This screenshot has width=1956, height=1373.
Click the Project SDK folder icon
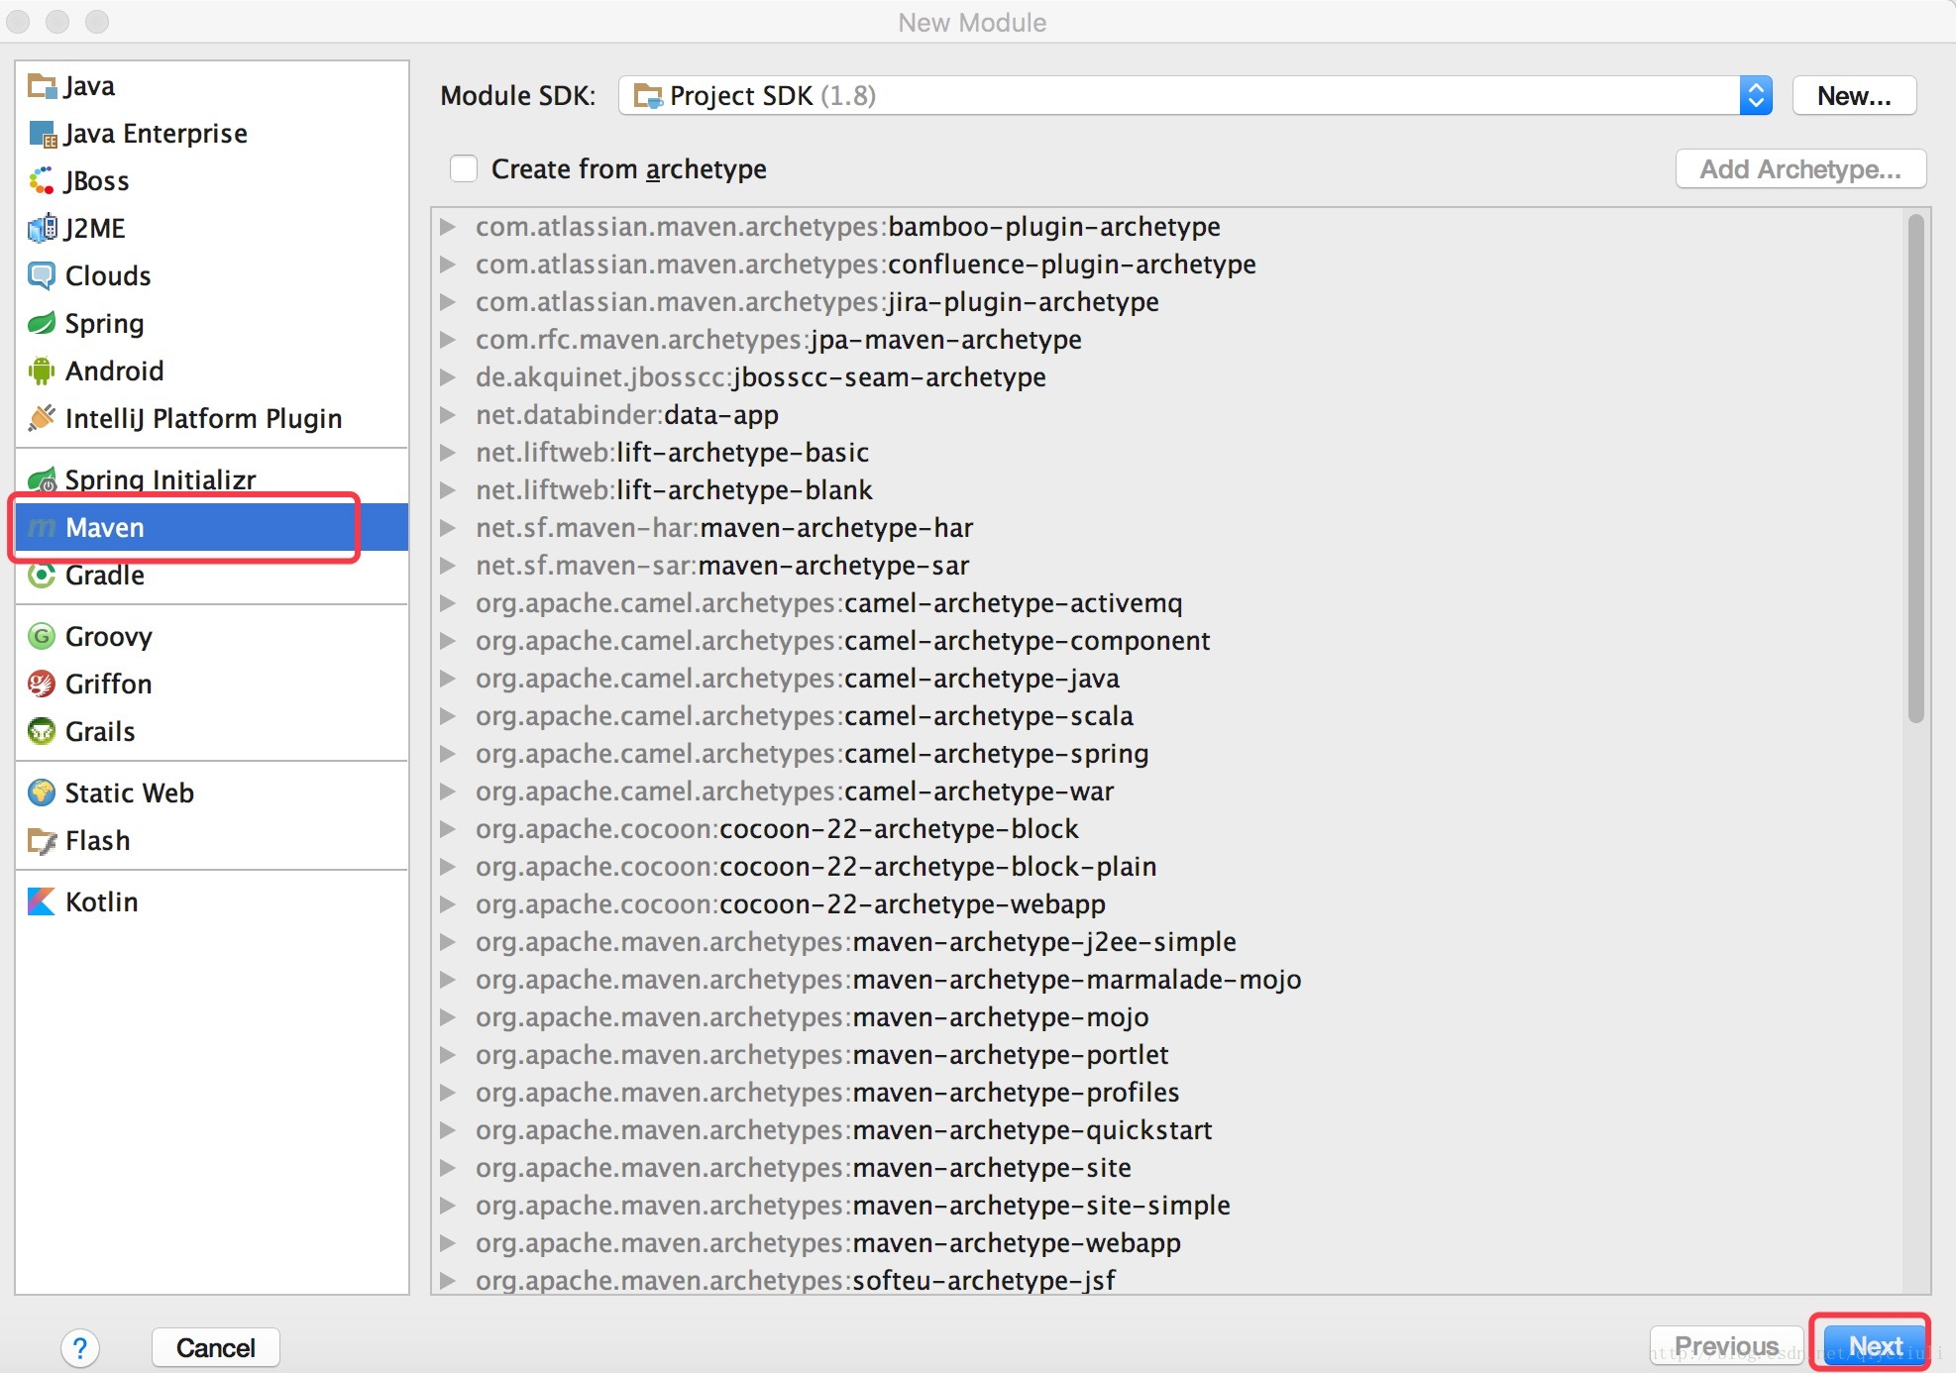click(648, 96)
